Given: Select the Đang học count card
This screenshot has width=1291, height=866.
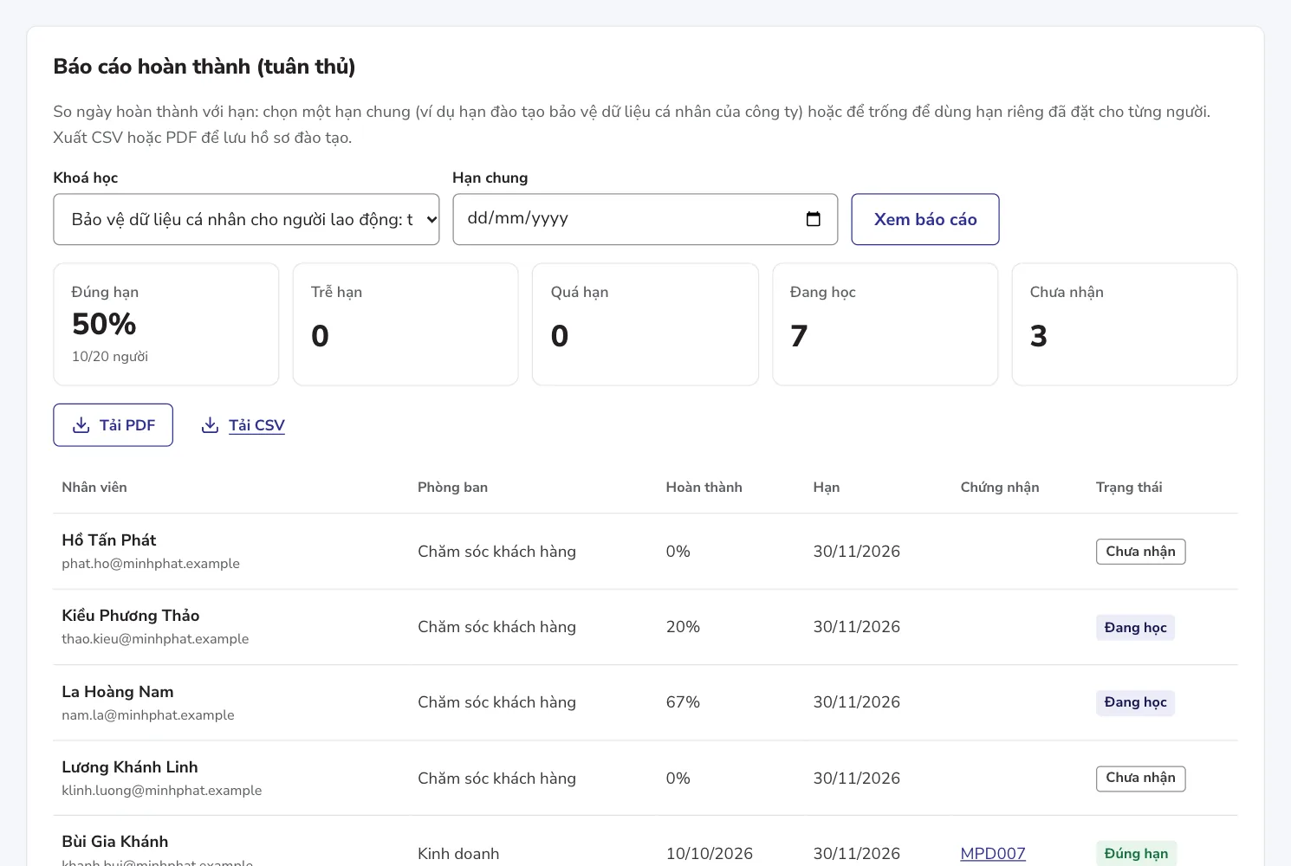Looking at the screenshot, I should [885, 324].
